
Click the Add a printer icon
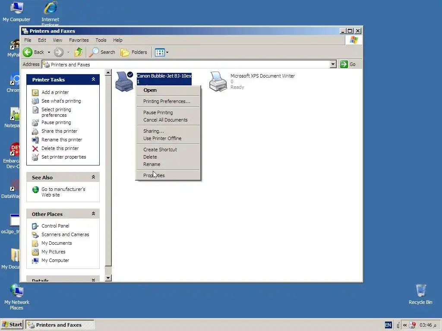pos(35,92)
